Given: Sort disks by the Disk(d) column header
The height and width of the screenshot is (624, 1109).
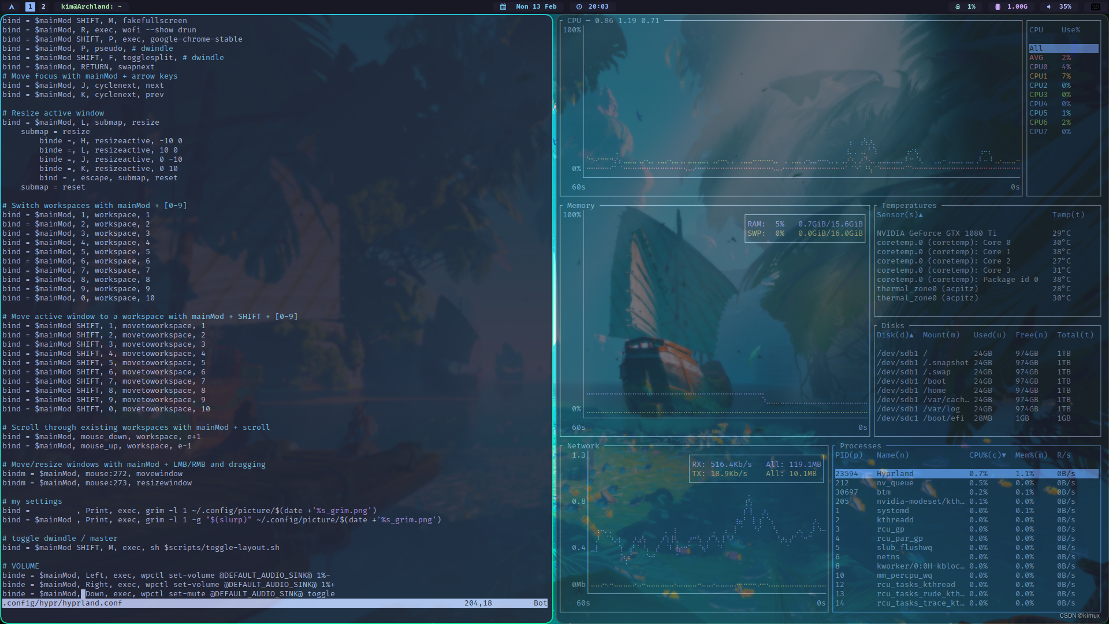Looking at the screenshot, I should coord(895,335).
